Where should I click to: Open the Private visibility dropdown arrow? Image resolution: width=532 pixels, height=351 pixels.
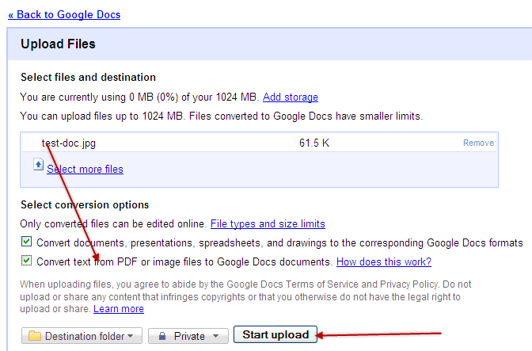216,336
